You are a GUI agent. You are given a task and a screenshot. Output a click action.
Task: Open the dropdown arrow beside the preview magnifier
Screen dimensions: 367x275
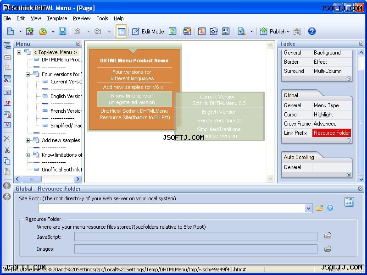[x=251, y=31]
